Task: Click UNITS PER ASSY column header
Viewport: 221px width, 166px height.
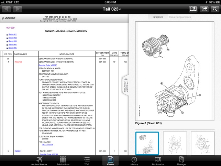Action: coord(114,54)
